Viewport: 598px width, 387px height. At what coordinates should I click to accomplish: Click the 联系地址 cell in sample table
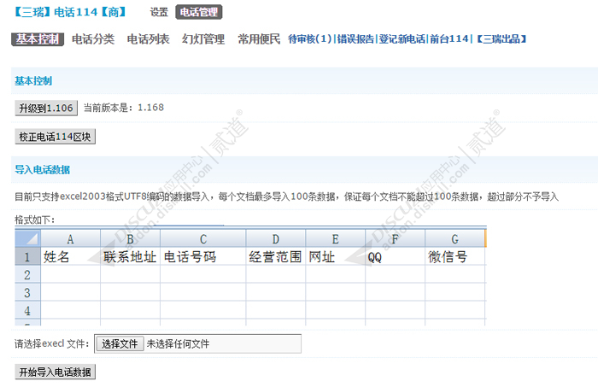130,256
